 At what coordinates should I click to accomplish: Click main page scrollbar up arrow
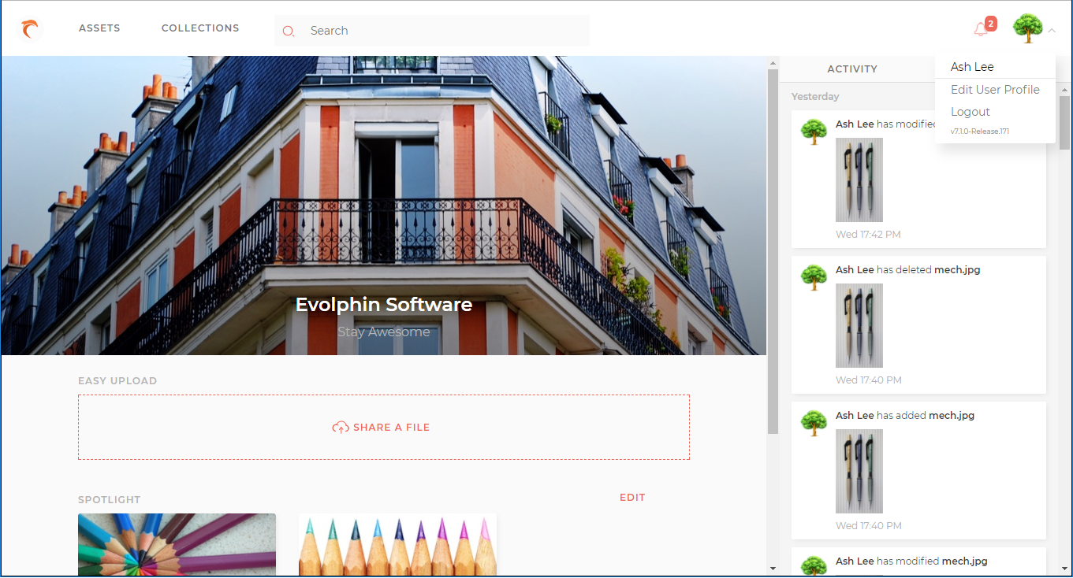(x=773, y=63)
